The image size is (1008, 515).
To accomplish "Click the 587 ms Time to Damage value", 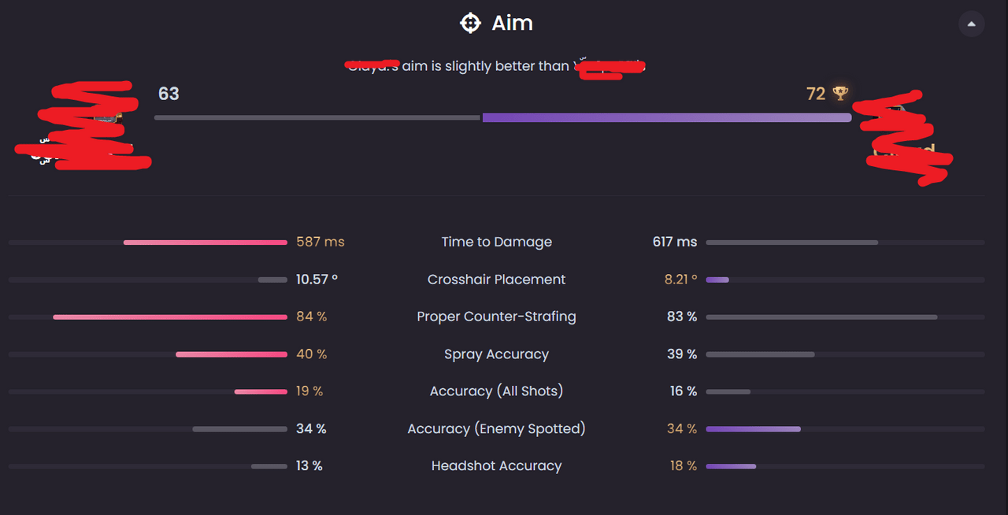I will click(x=321, y=242).
